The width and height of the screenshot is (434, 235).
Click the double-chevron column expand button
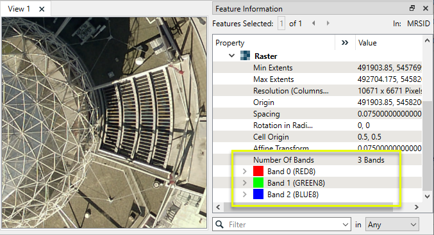345,42
